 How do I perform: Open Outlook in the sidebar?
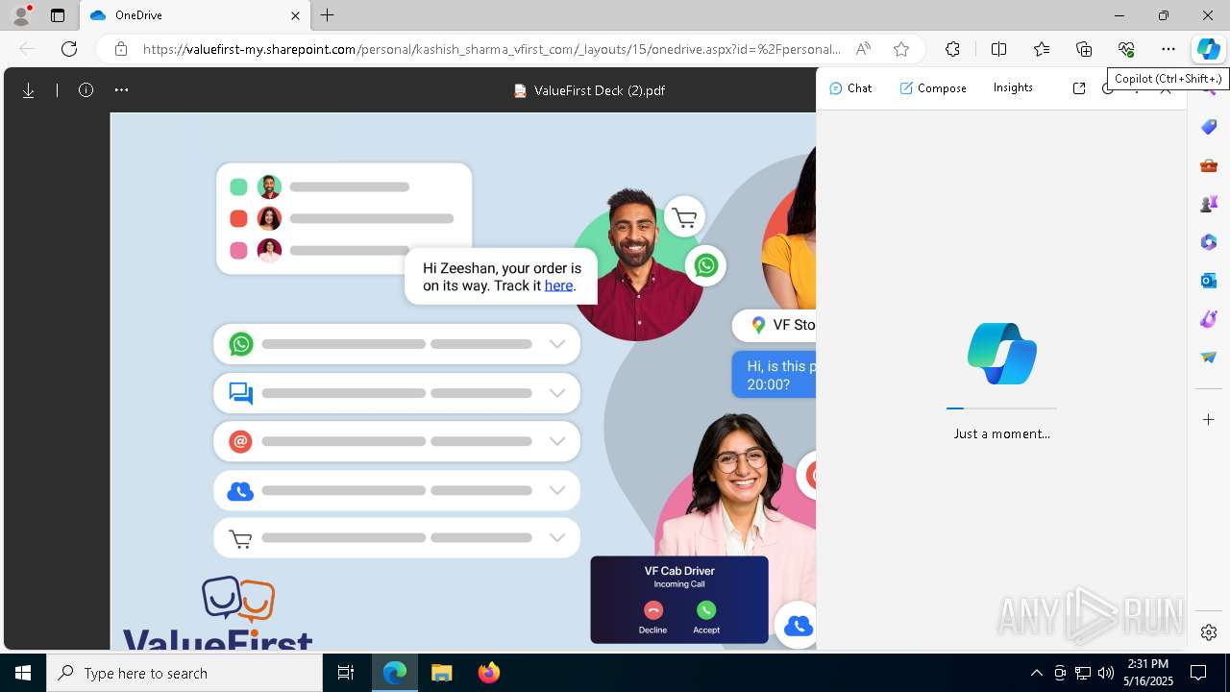tap(1209, 281)
